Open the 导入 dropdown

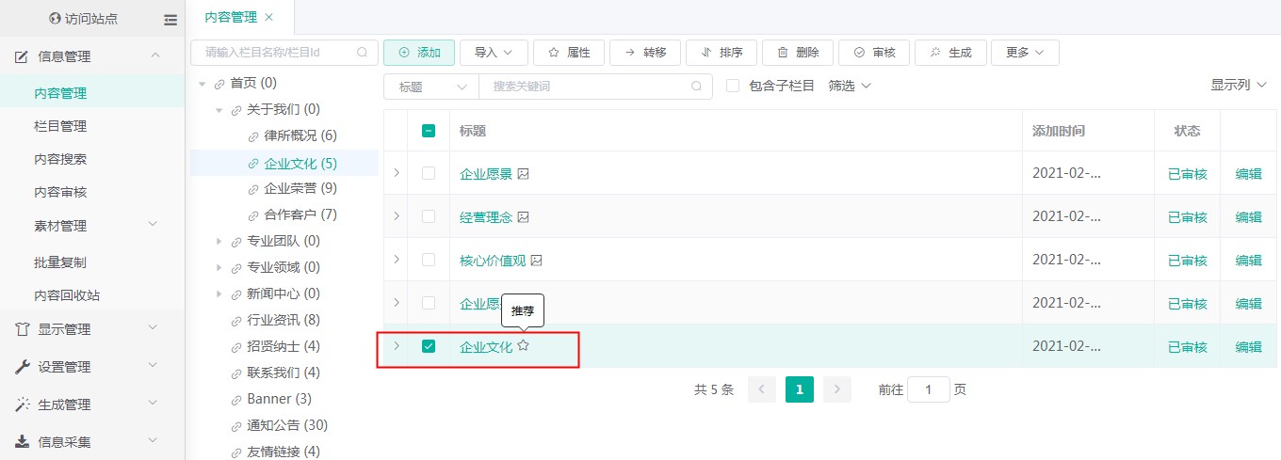tap(494, 53)
